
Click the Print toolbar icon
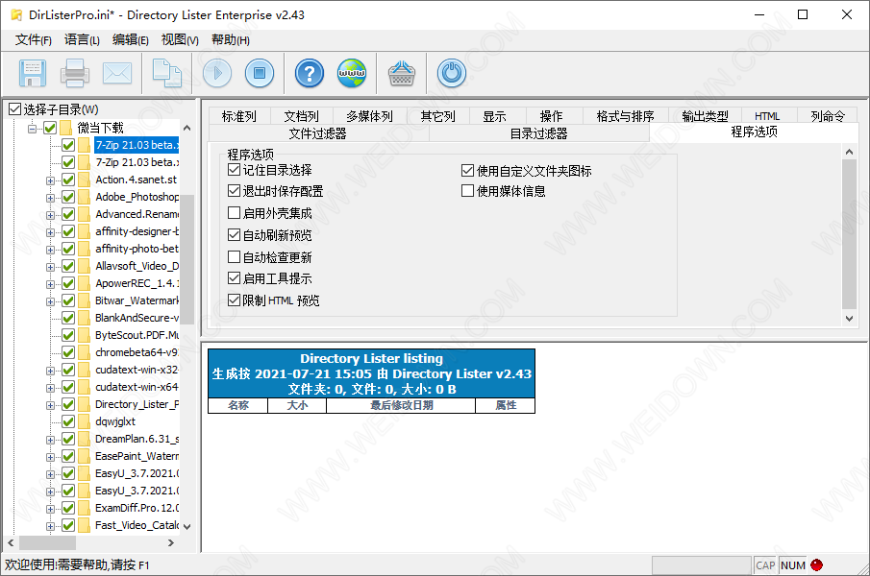coord(75,73)
